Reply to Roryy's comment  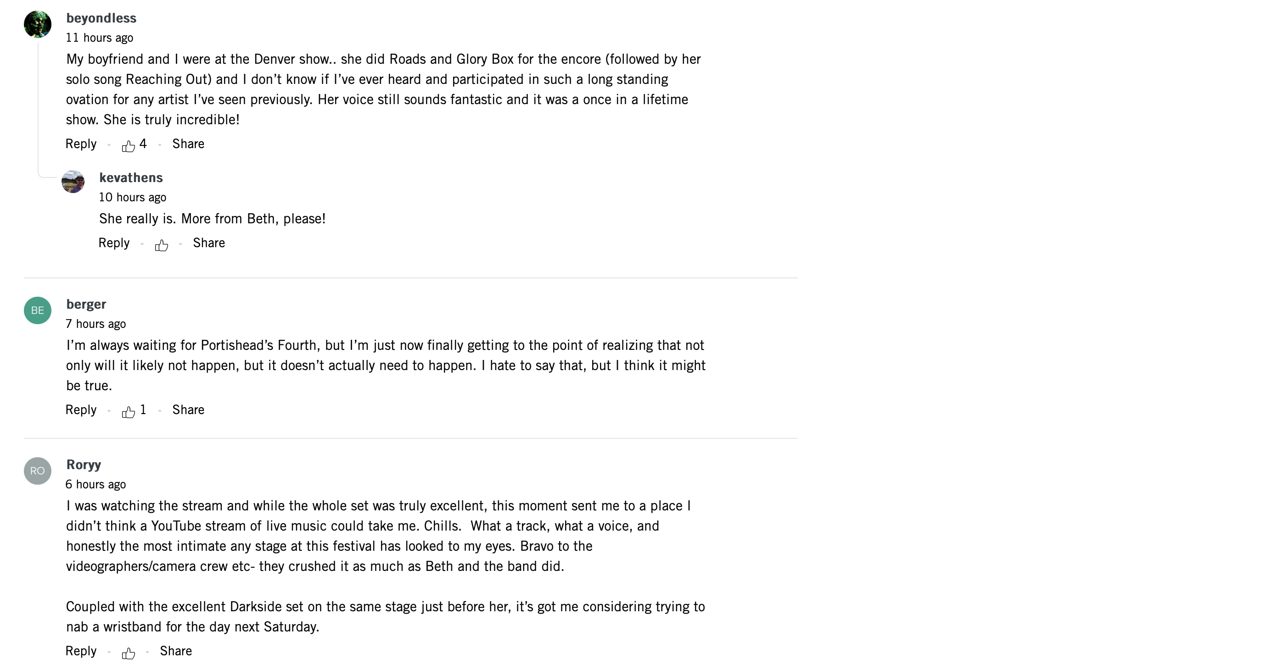[81, 651]
